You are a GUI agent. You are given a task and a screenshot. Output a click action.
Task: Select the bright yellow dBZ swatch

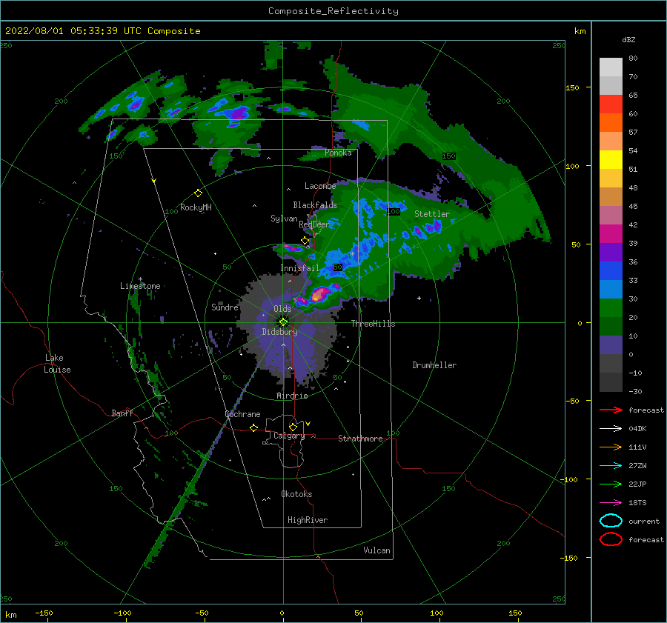pyautogui.click(x=611, y=159)
